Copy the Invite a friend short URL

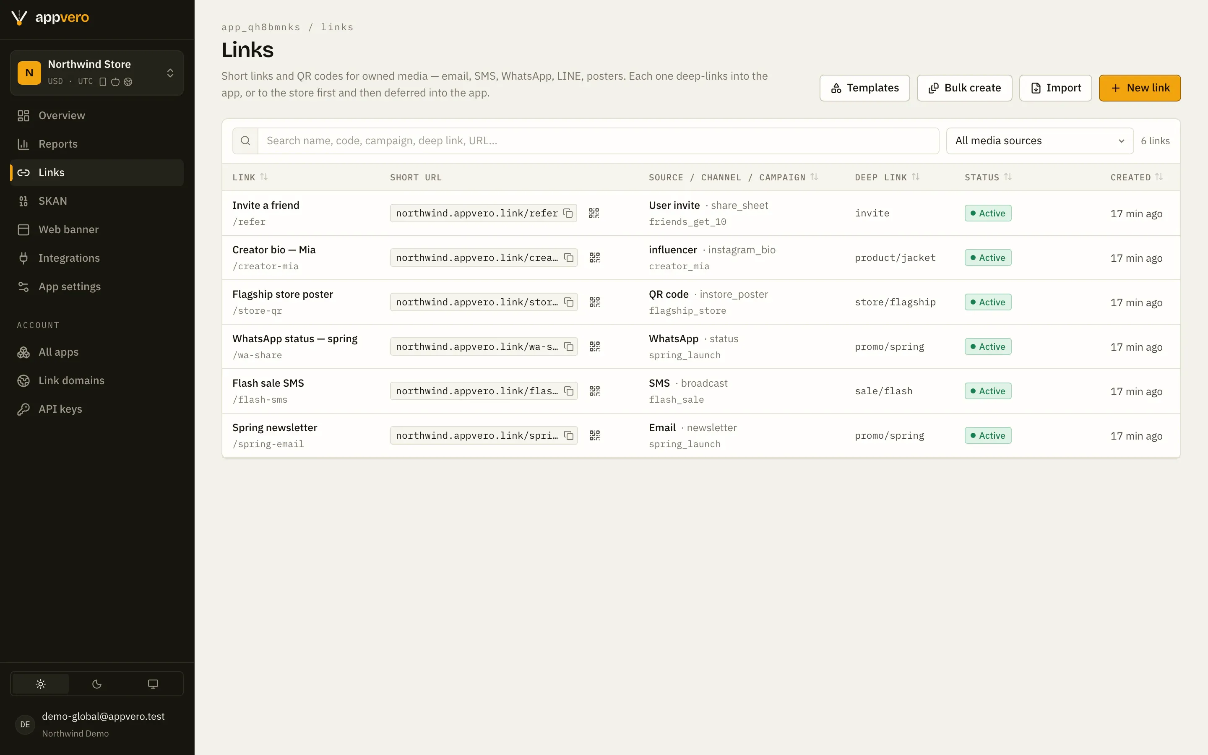pyautogui.click(x=568, y=213)
